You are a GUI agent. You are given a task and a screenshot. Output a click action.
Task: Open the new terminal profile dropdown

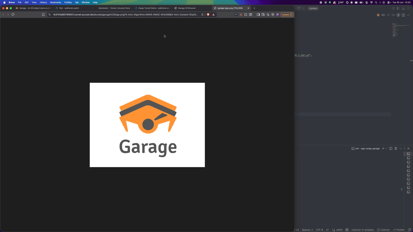[x=386, y=148]
